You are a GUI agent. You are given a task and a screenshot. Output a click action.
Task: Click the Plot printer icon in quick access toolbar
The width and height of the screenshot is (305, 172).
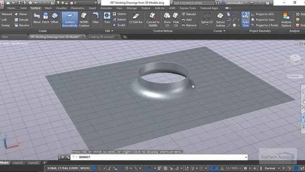(30, 3)
